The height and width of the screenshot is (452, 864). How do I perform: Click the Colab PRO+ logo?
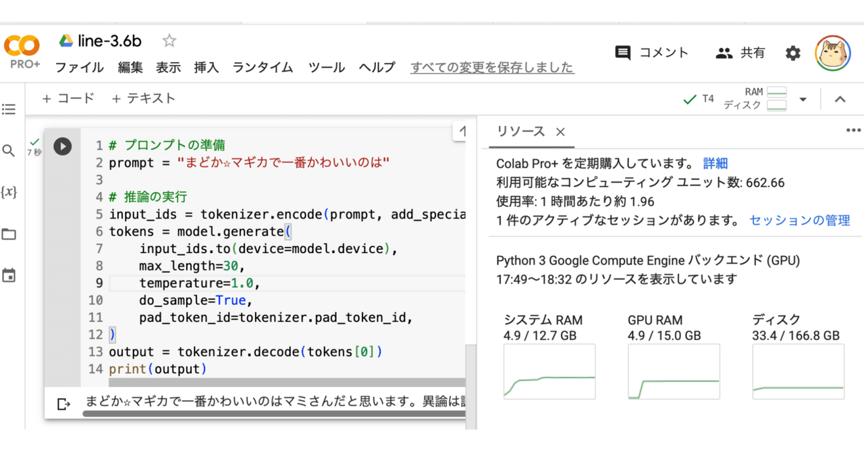pos(22,52)
